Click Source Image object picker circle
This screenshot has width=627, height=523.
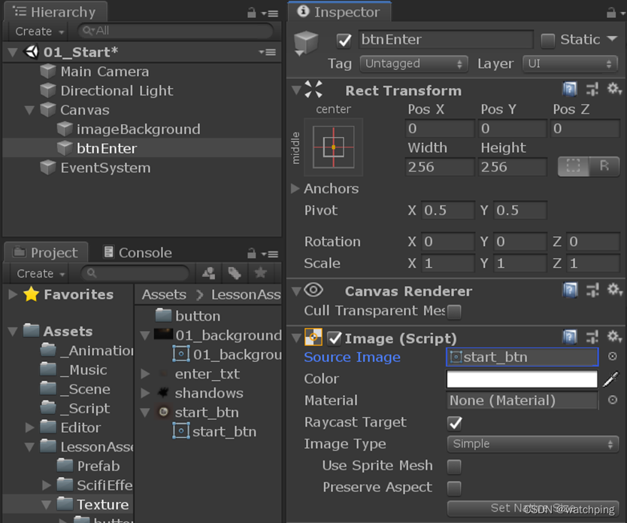pos(612,356)
